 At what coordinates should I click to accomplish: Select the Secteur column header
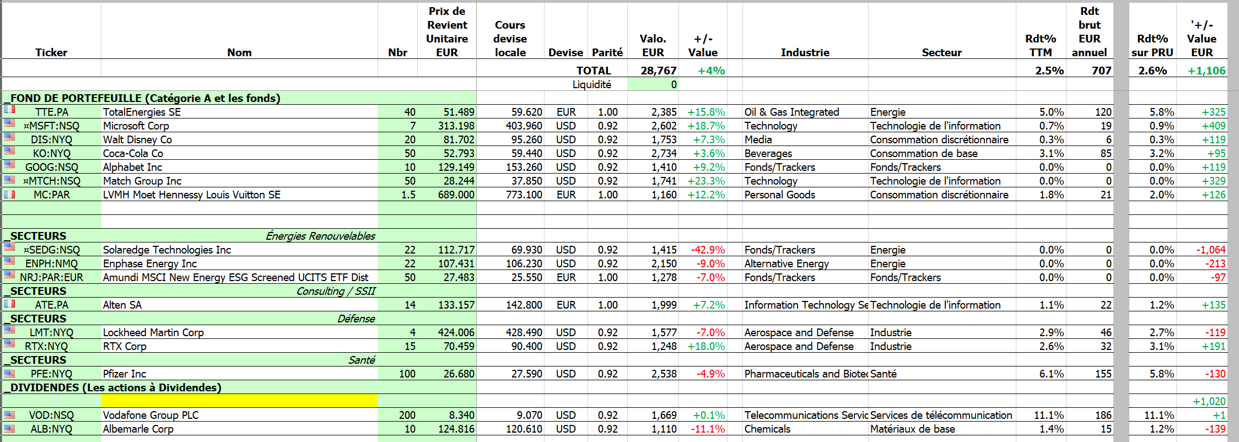941,52
